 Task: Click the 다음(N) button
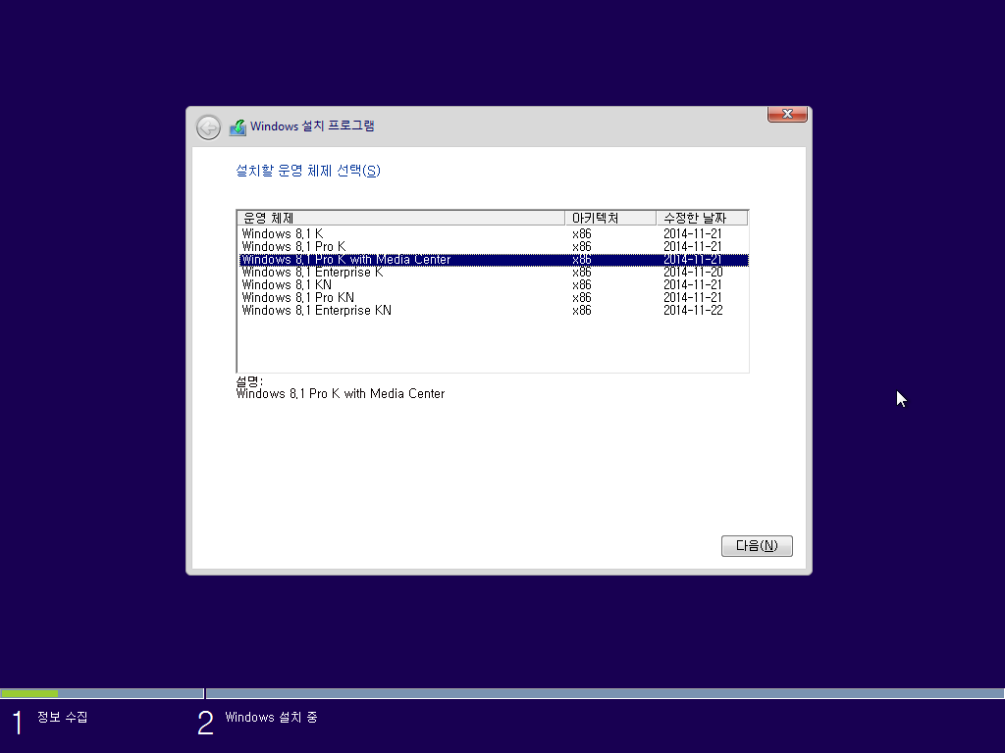pyautogui.click(x=757, y=545)
